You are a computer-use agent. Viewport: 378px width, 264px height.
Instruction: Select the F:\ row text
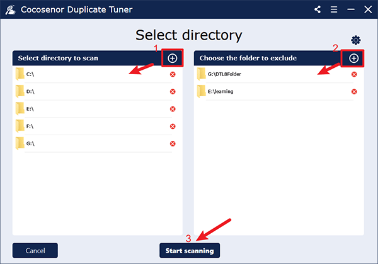[30, 126]
